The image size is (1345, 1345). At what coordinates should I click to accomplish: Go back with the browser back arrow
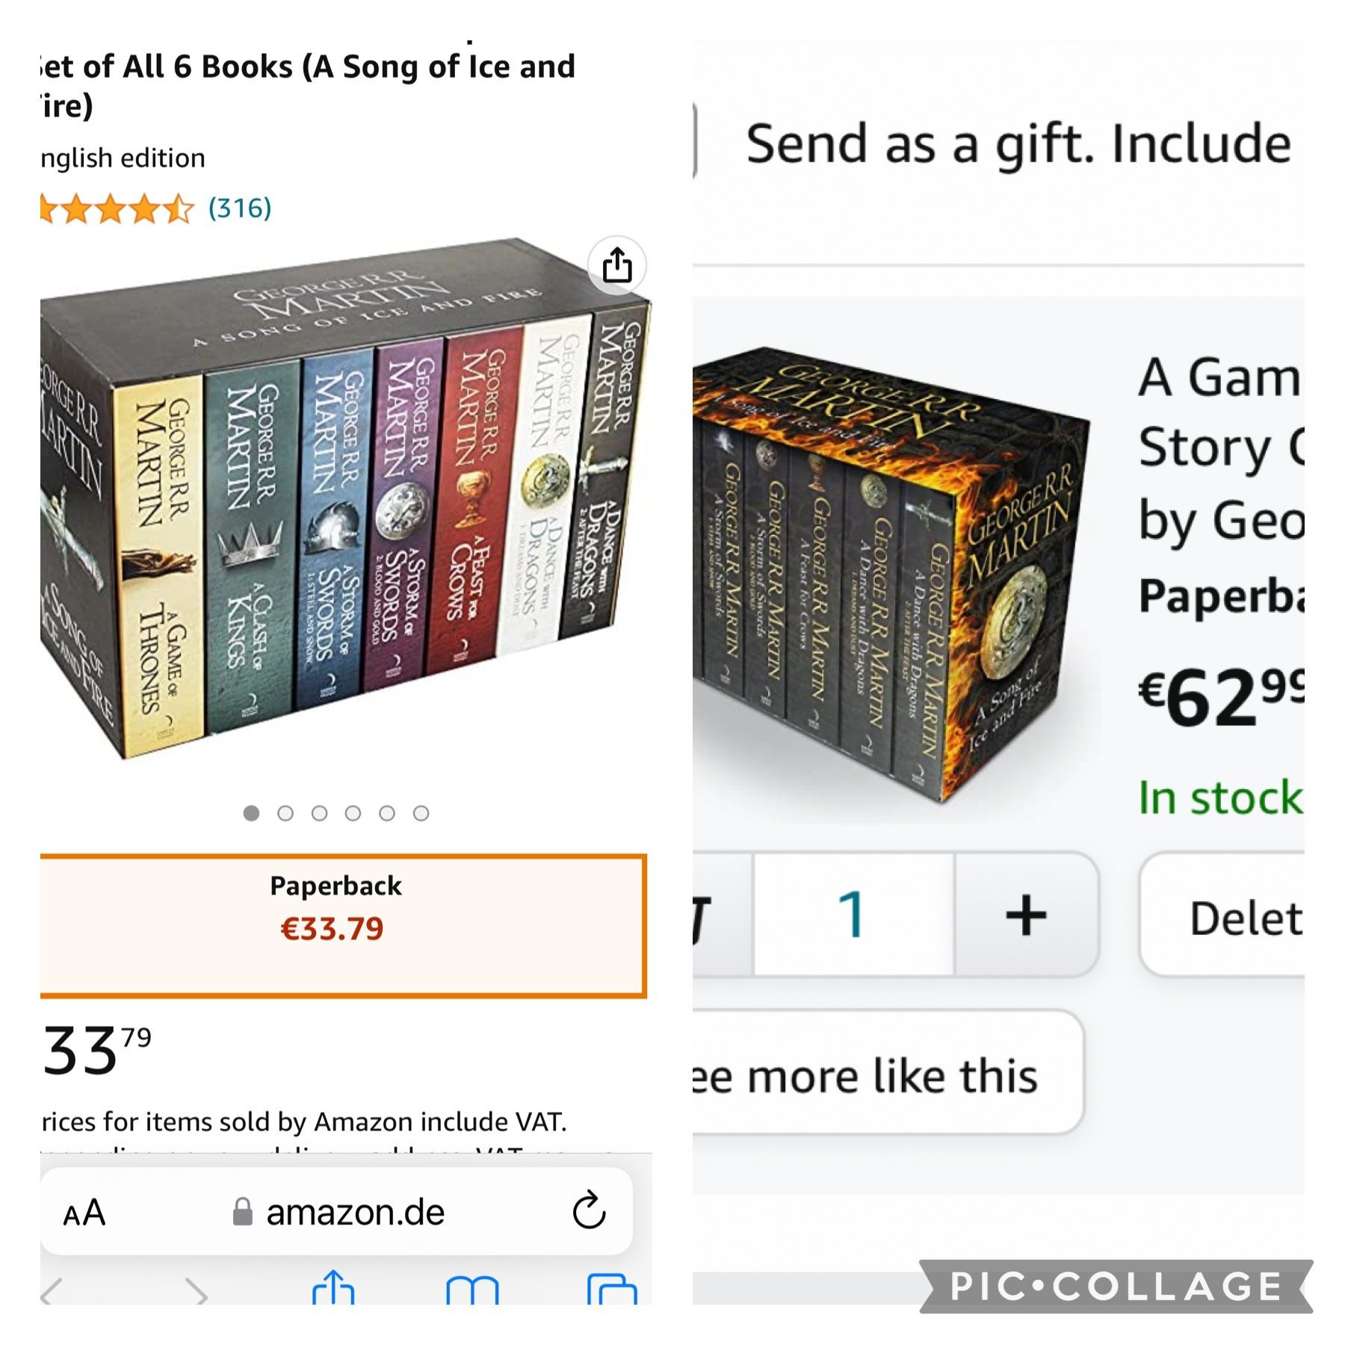pos(53,1291)
